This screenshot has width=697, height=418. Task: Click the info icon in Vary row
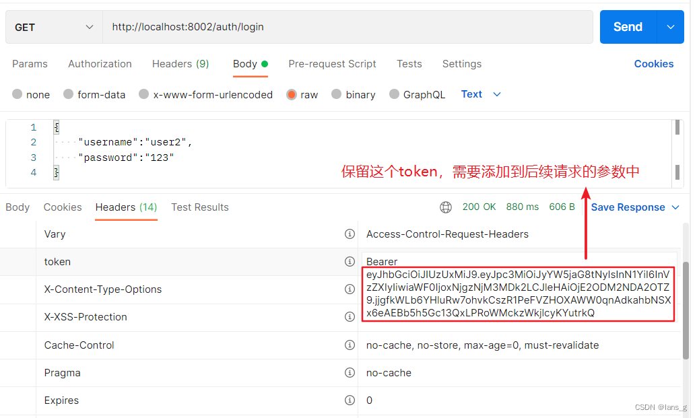pyautogui.click(x=350, y=234)
